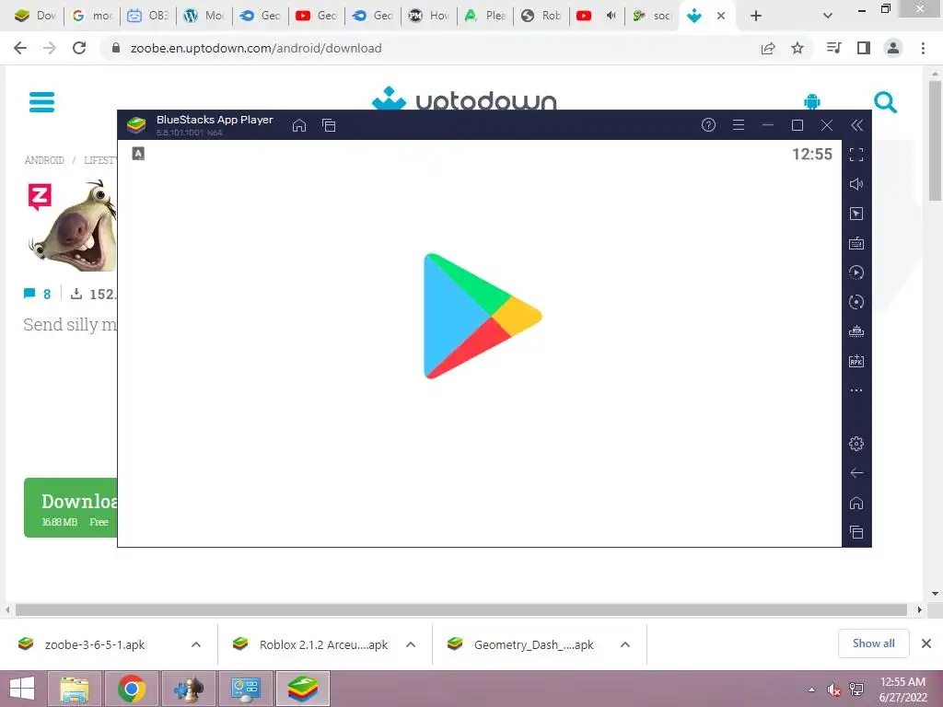
Task: Open BlueStacks memory trim icon
Action: click(x=856, y=331)
